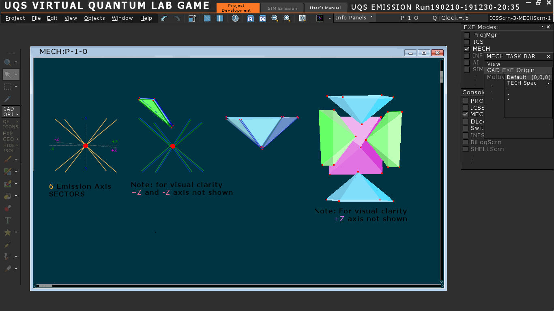
Task: Click View in MECH TASK BAR
Action: point(494,64)
